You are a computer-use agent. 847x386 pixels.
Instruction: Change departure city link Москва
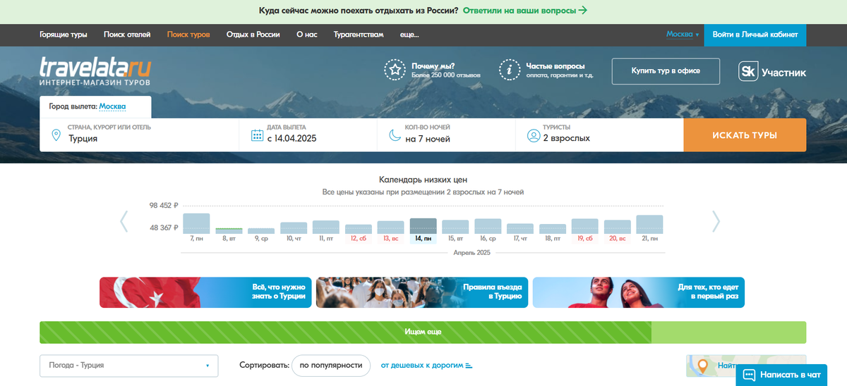coord(112,106)
